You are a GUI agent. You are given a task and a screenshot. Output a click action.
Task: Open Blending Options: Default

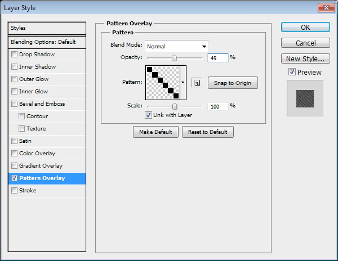point(47,42)
